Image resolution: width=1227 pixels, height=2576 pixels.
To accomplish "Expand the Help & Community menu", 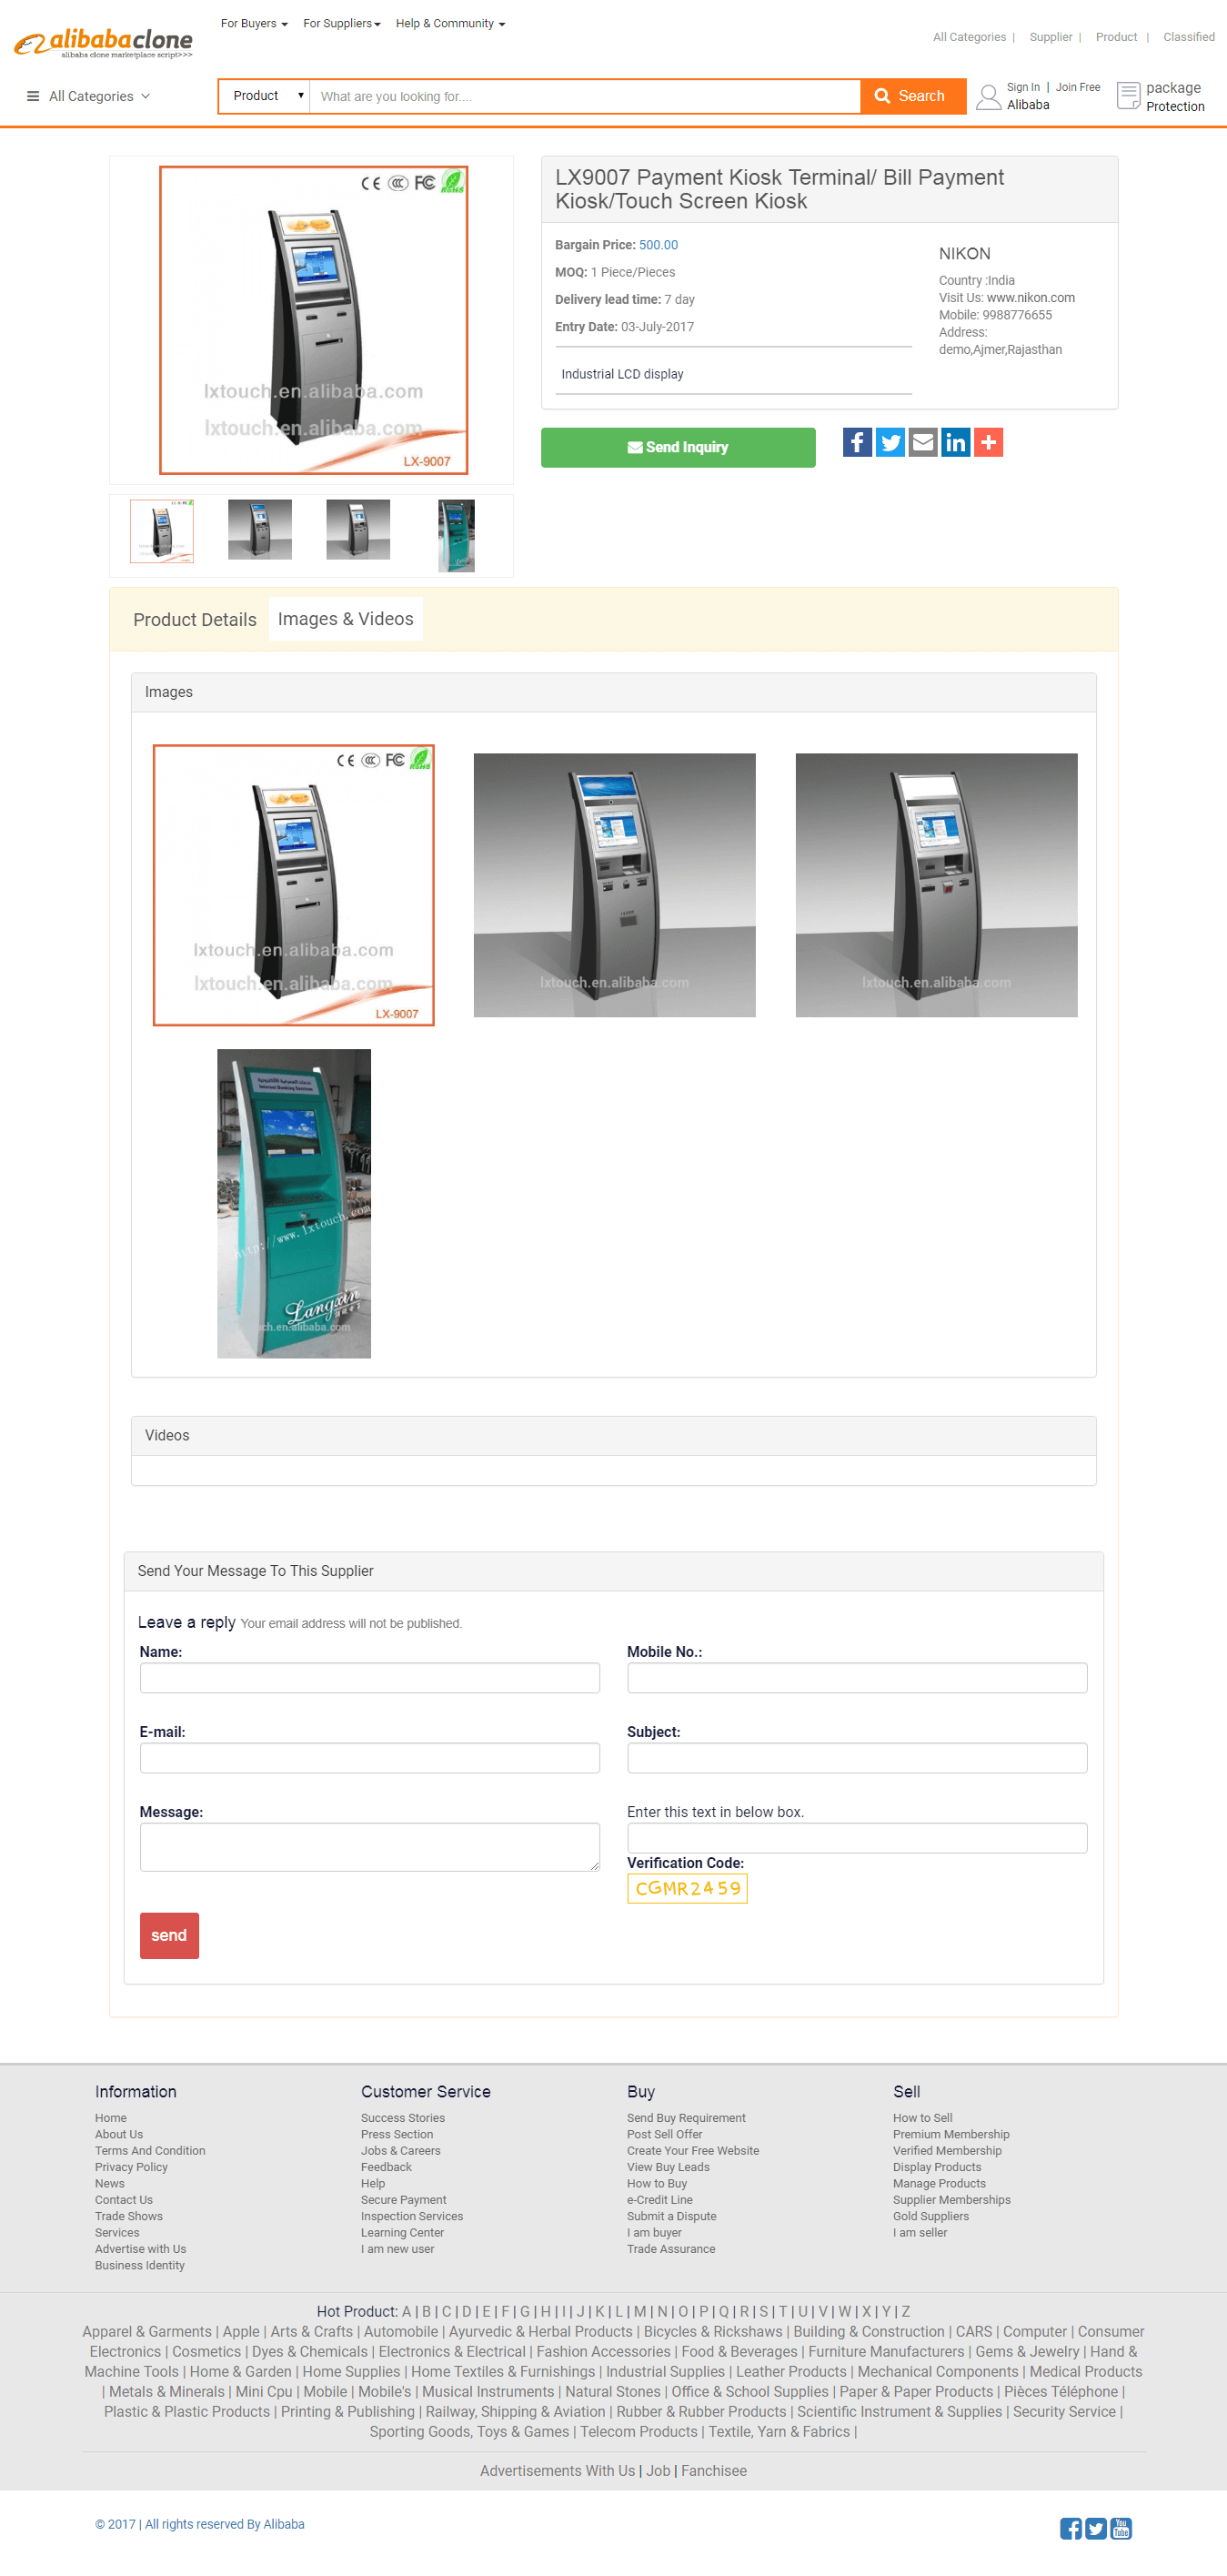I will point(450,23).
